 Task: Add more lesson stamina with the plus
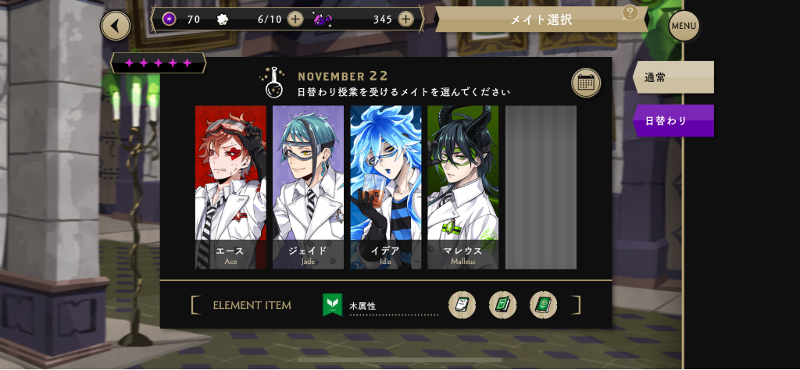coord(295,20)
